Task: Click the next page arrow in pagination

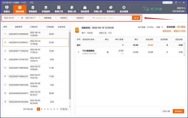Action: [x=57, y=109]
